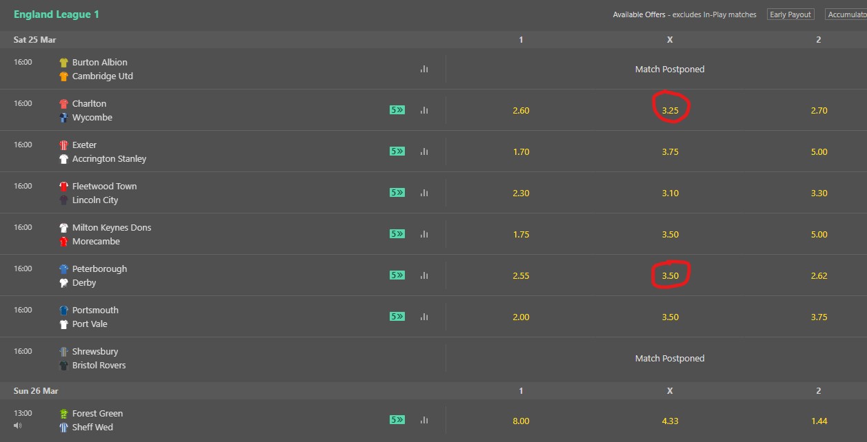This screenshot has width=867, height=442.
Task: Pick Exeter home win odds 1.70
Action: click(x=521, y=151)
